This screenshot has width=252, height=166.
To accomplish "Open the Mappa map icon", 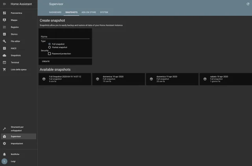I will coord(4,20).
